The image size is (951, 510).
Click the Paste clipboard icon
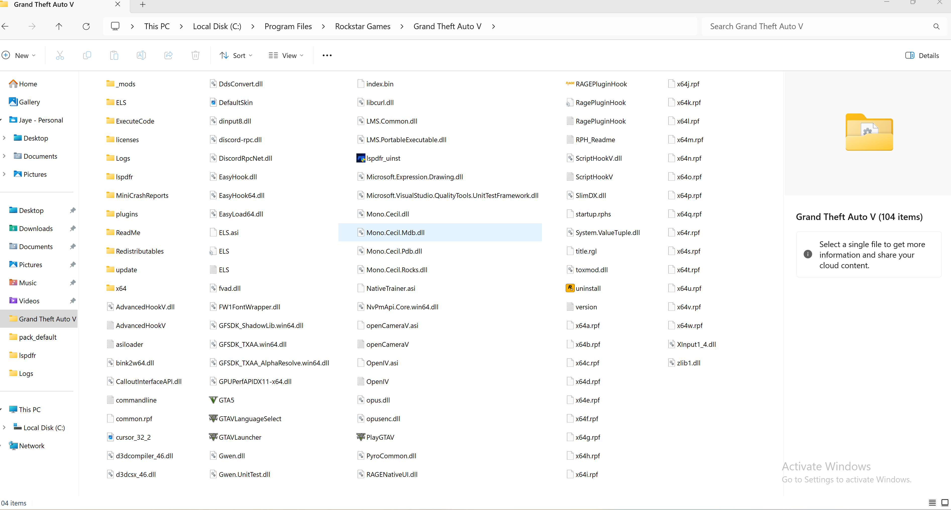114,55
